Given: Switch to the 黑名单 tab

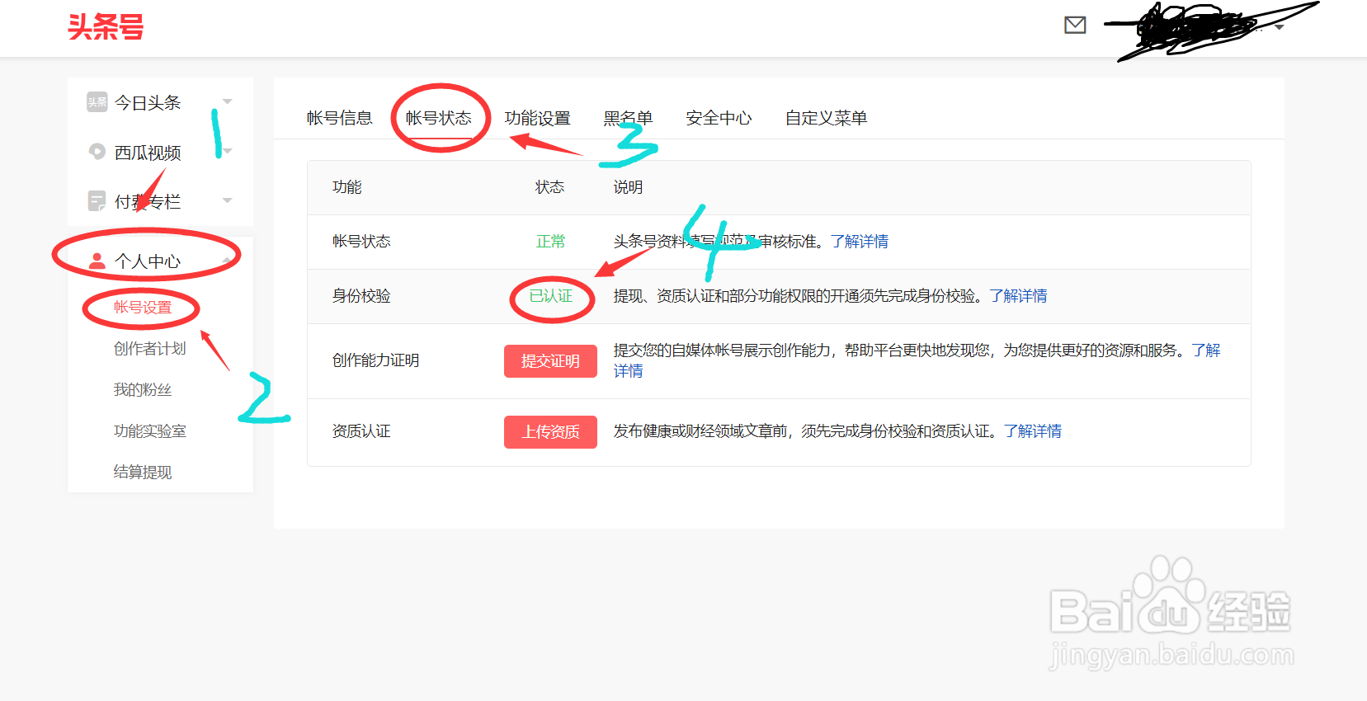Looking at the screenshot, I should click(x=628, y=118).
